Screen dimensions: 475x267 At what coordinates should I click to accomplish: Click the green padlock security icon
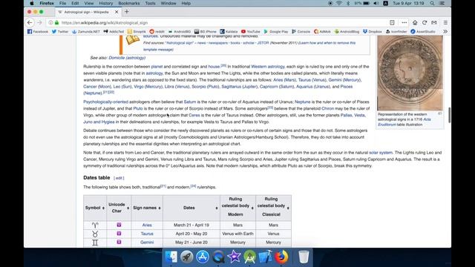[56, 23]
